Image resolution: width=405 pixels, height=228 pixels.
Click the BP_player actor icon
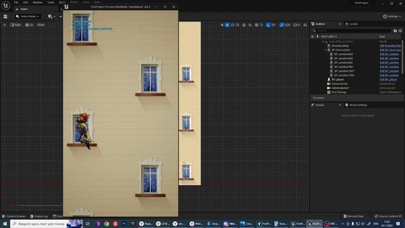(x=329, y=80)
